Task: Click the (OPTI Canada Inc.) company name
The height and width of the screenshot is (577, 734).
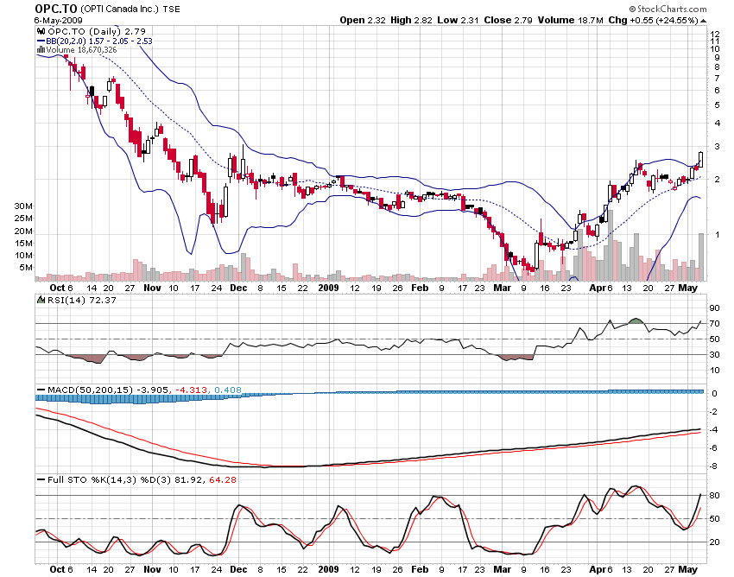Action: coord(119,10)
